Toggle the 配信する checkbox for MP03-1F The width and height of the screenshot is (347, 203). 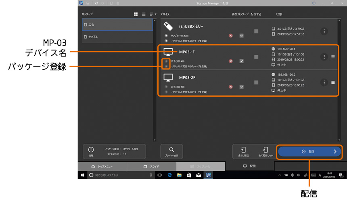pos(256,57)
